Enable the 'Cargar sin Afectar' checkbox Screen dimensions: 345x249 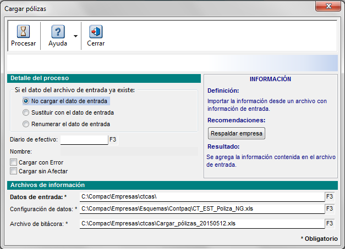[x=13, y=171]
